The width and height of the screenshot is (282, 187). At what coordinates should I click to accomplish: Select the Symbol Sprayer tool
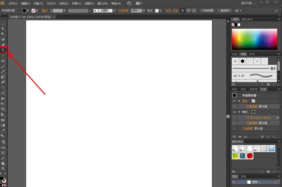pos(3,142)
